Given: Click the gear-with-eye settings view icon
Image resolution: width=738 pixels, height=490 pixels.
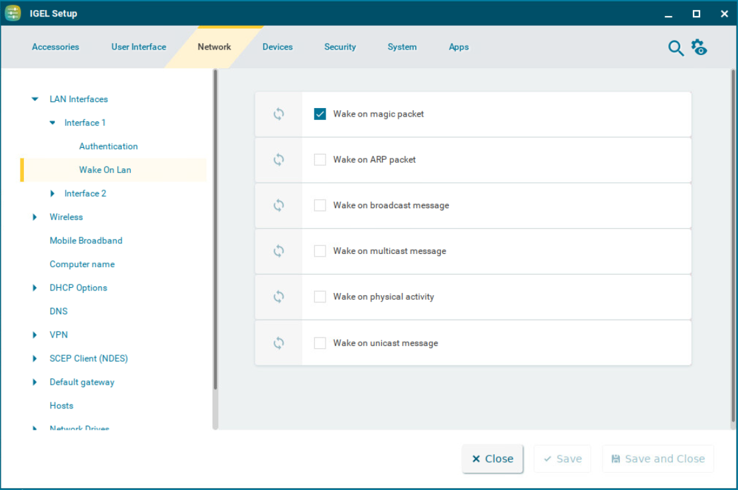Looking at the screenshot, I should tap(699, 47).
